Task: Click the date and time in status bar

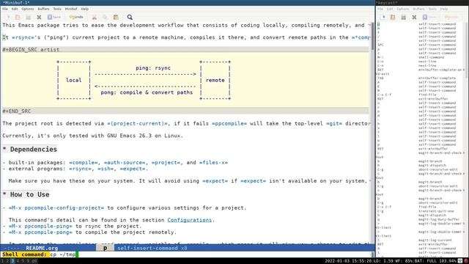Action: tap(348, 261)
